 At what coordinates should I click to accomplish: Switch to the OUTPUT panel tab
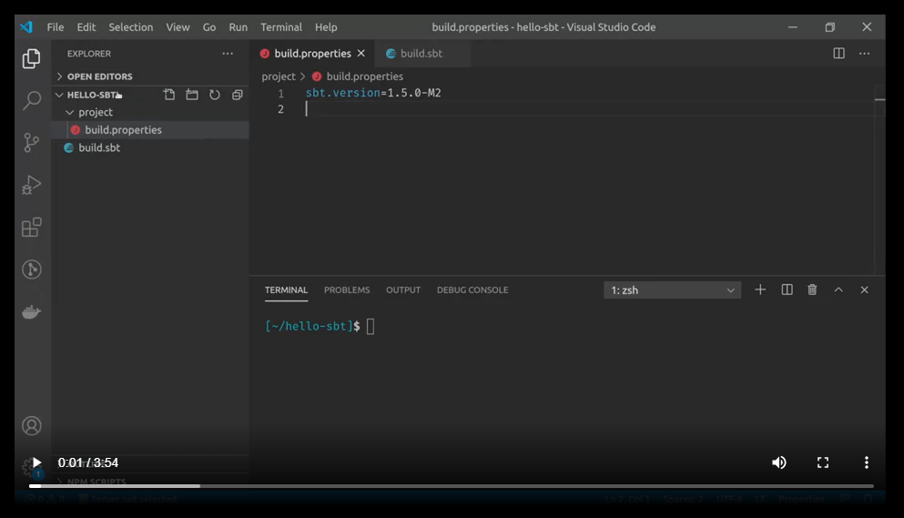click(403, 290)
